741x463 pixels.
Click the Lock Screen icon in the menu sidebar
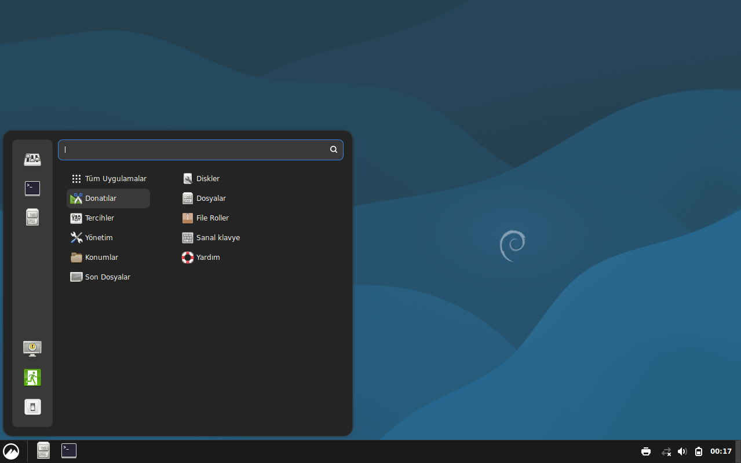(32, 348)
